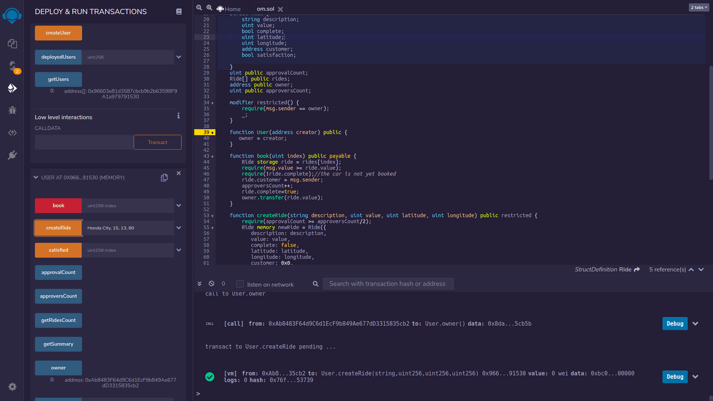Collapse the USER AT 0X966...91530 instance
The height and width of the screenshot is (401, 713).
36,177
